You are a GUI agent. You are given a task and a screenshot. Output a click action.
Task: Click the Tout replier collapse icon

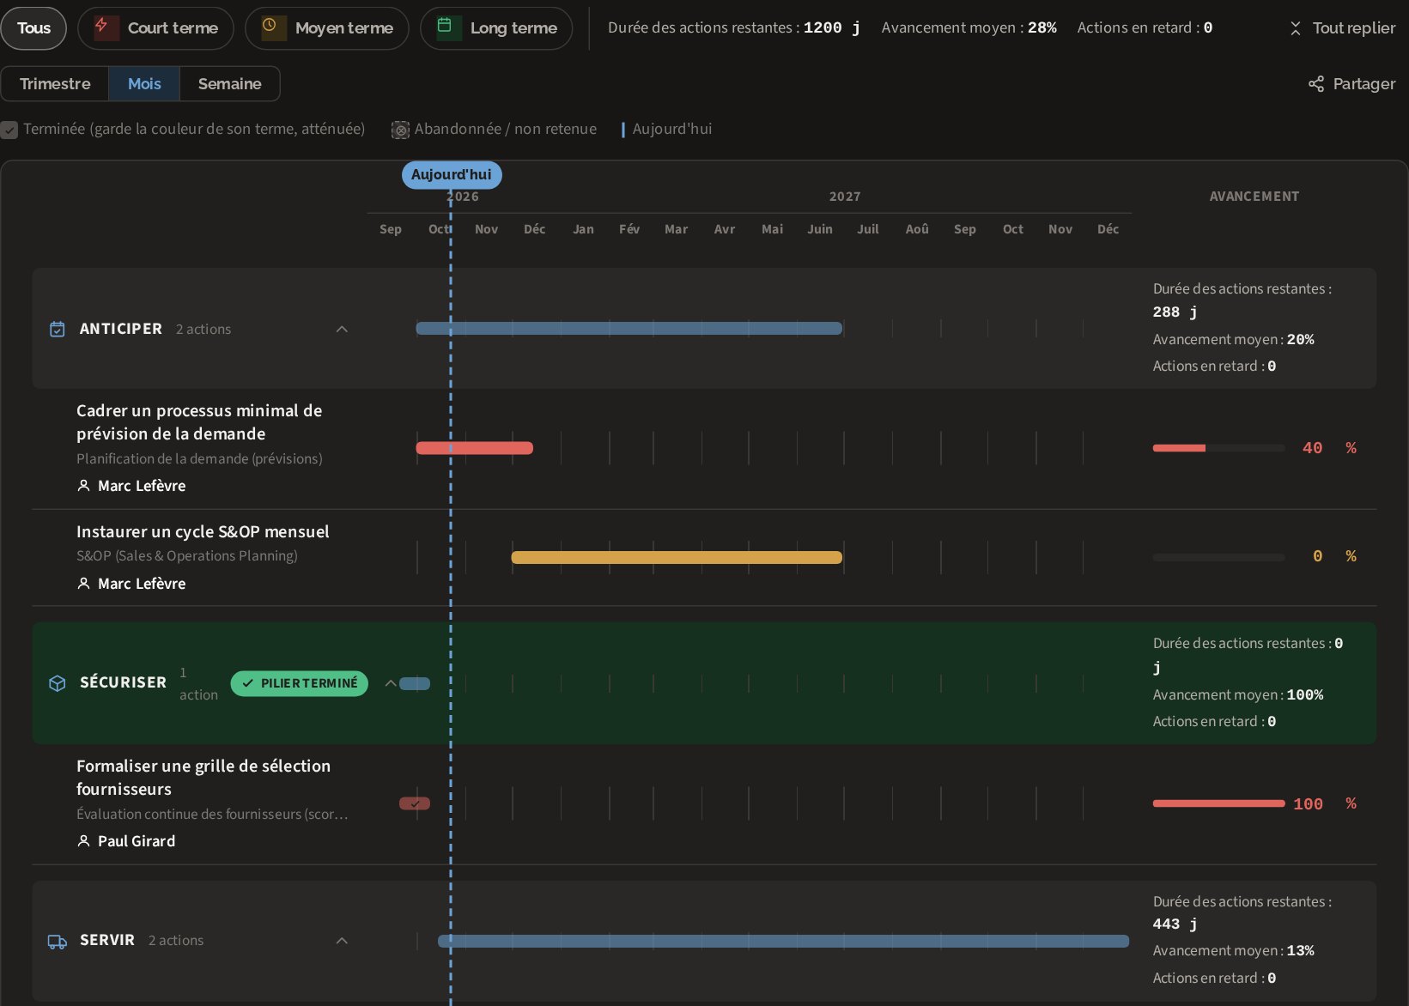point(1296,28)
